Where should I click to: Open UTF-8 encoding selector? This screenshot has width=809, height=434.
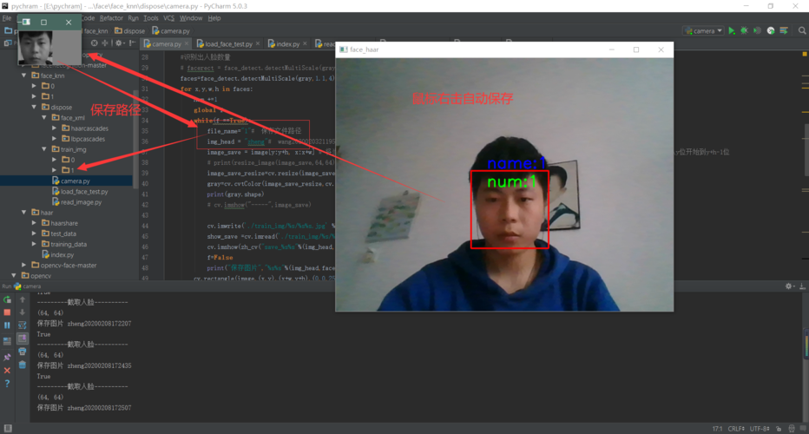[760, 429]
